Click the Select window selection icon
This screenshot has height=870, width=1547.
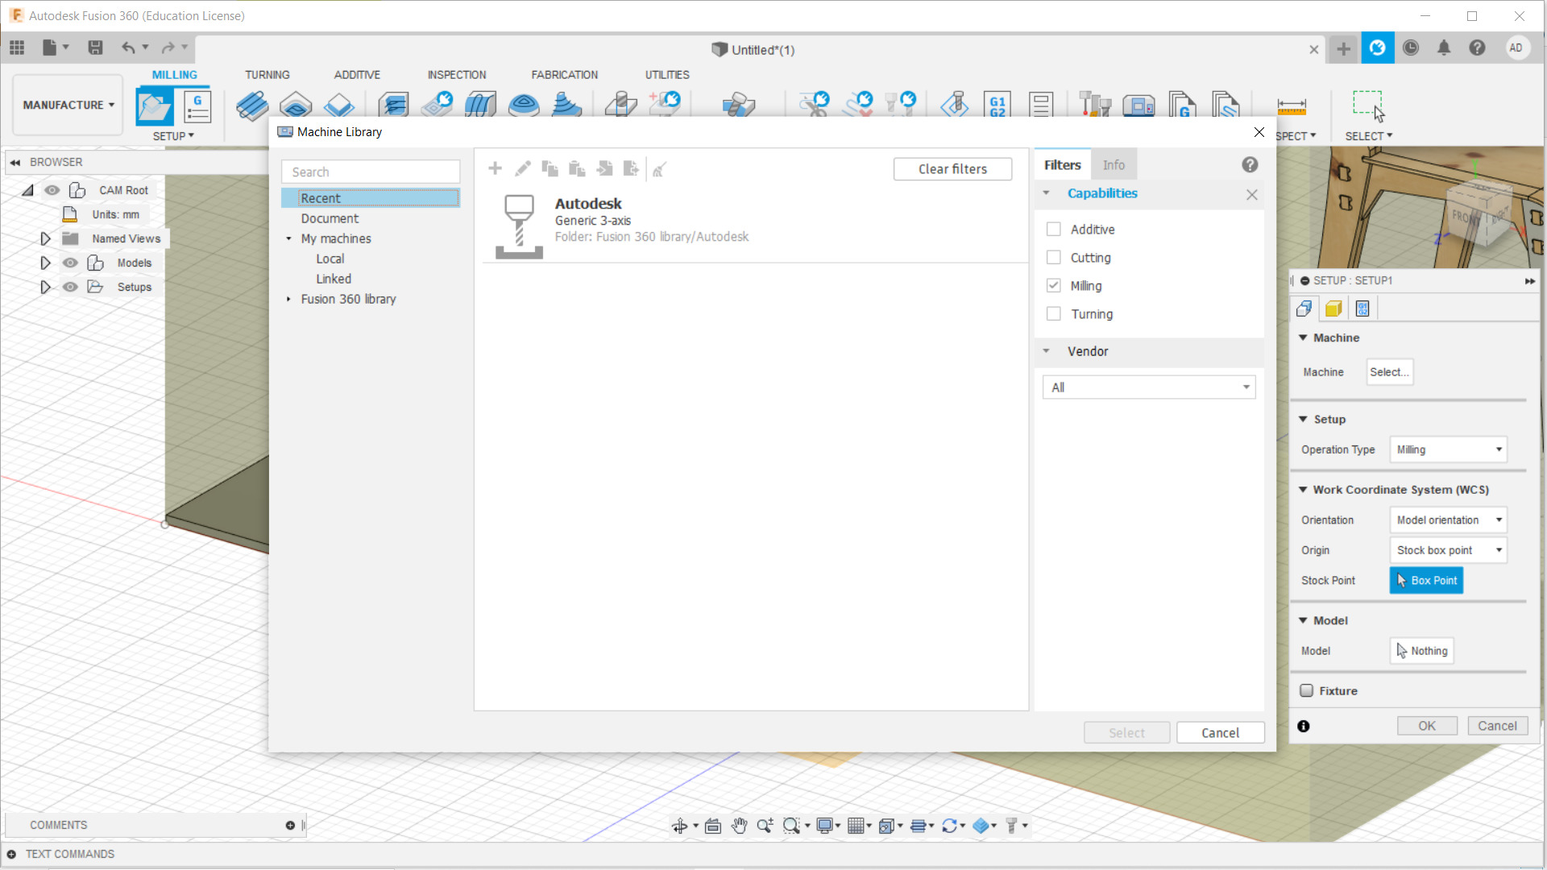pyautogui.click(x=1368, y=106)
